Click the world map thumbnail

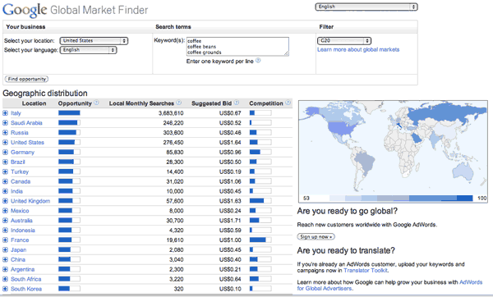[393, 151]
